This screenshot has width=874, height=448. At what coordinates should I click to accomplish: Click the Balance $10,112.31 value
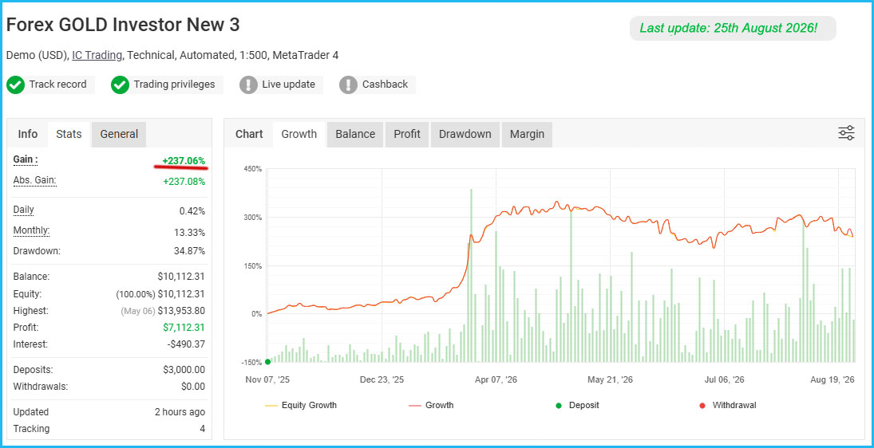(x=181, y=277)
